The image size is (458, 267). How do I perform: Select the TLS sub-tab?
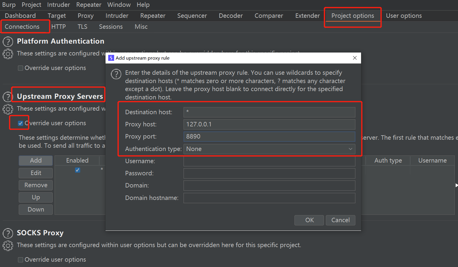[82, 27]
